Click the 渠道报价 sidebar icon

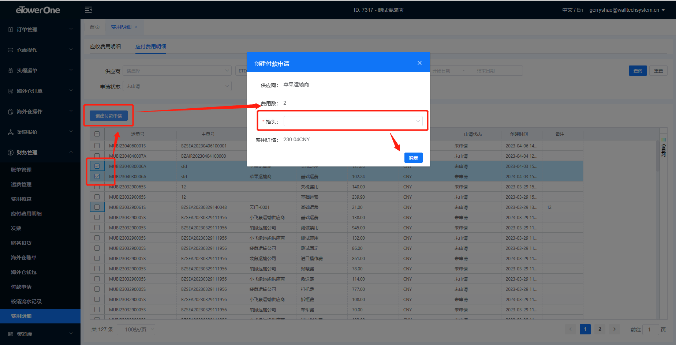click(x=11, y=132)
